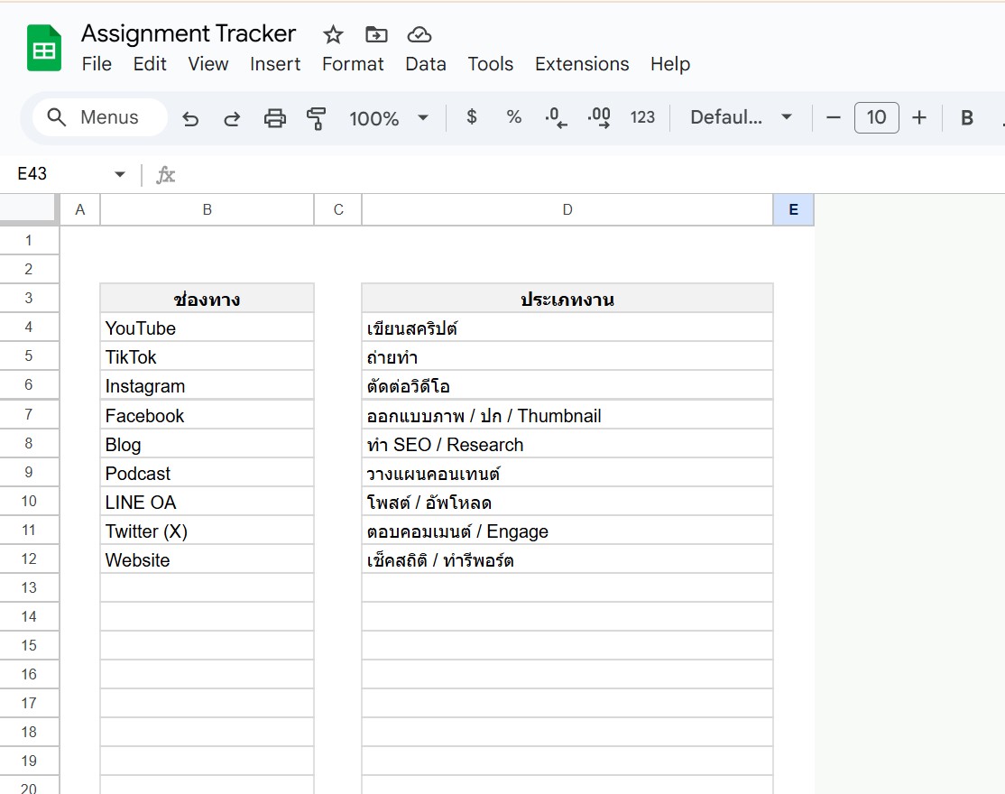This screenshot has height=794, width=1005.
Task: Select column E header
Action: point(792,208)
